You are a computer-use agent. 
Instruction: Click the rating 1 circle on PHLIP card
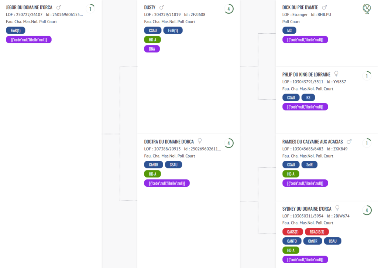click(367, 76)
